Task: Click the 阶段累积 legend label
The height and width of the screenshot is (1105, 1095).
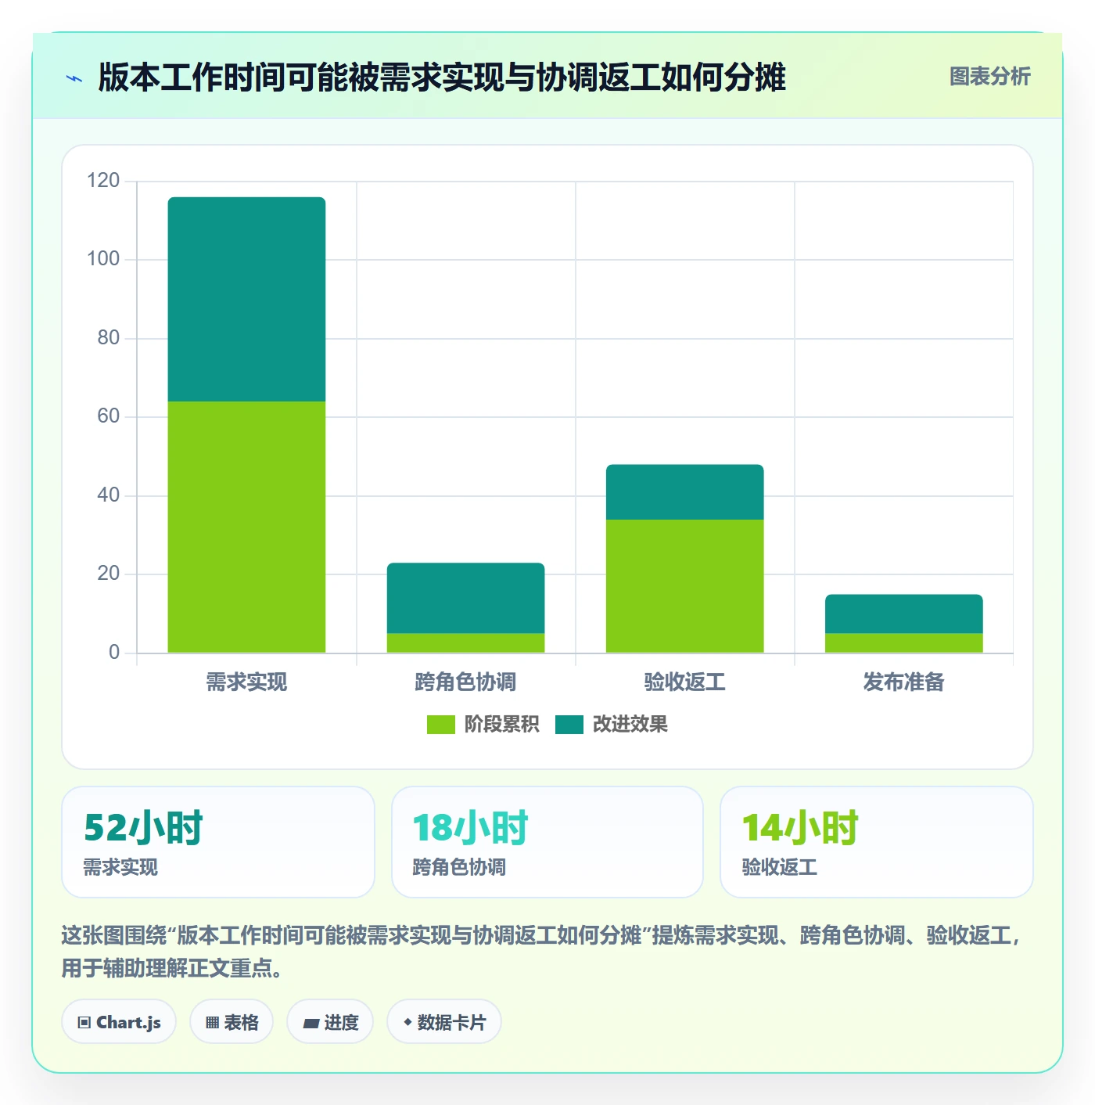Action: [501, 725]
